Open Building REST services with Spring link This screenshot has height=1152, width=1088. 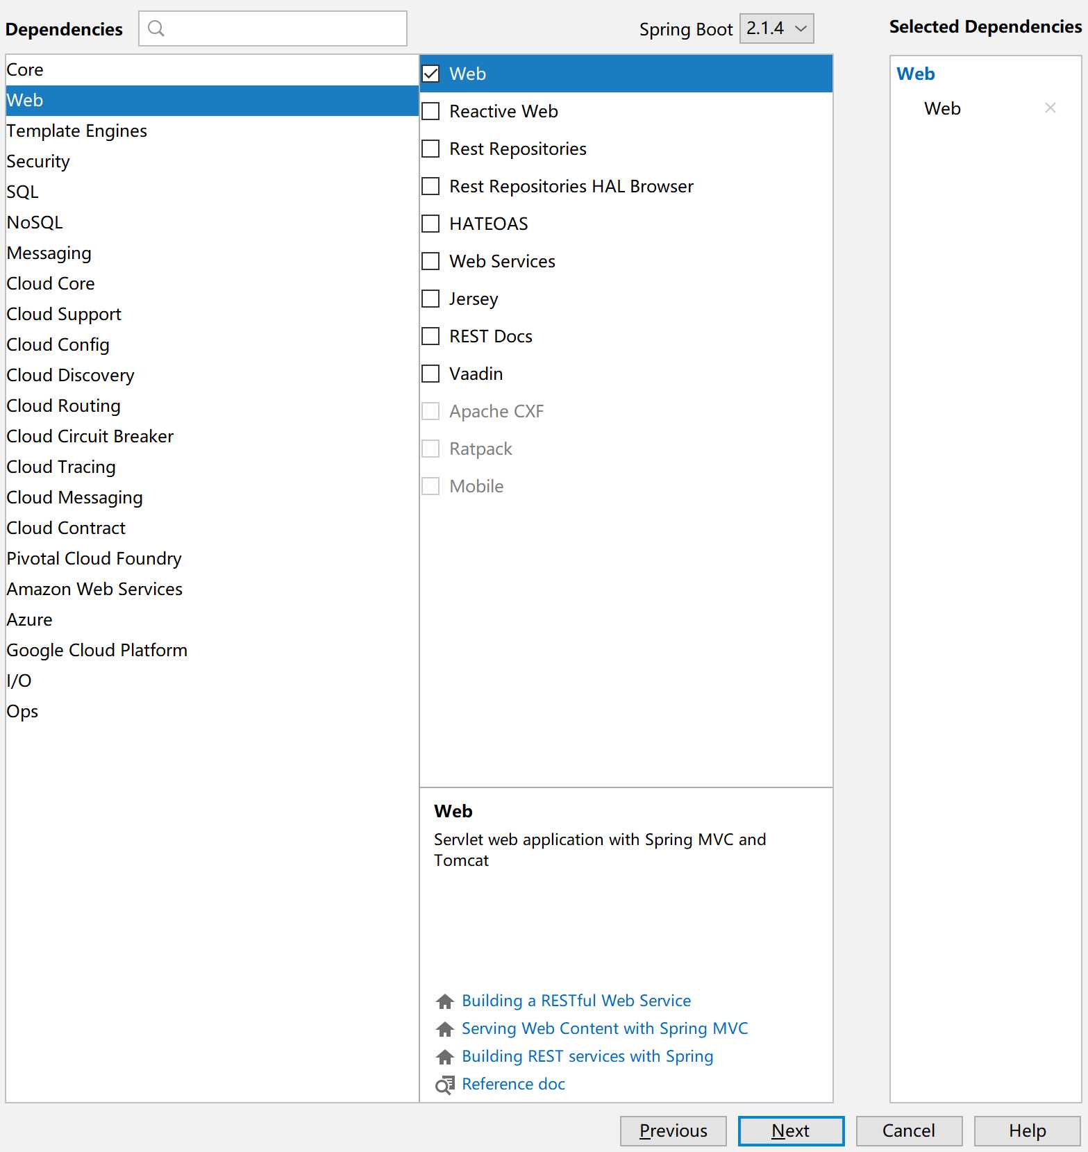587,1056
